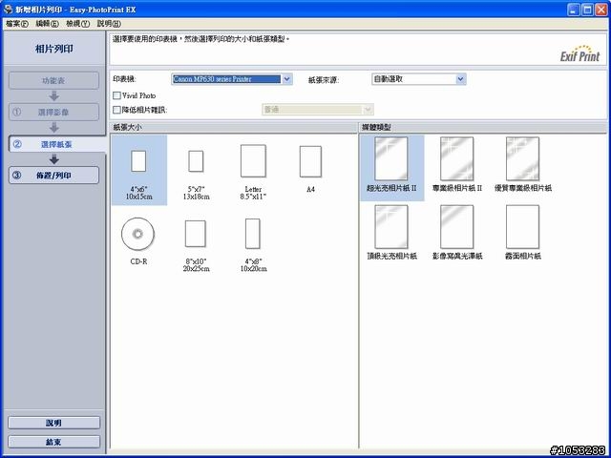The height and width of the screenshot is (458, 611).
Task: Go to the 功能表 menu step
Action: [x=53, y=80]
